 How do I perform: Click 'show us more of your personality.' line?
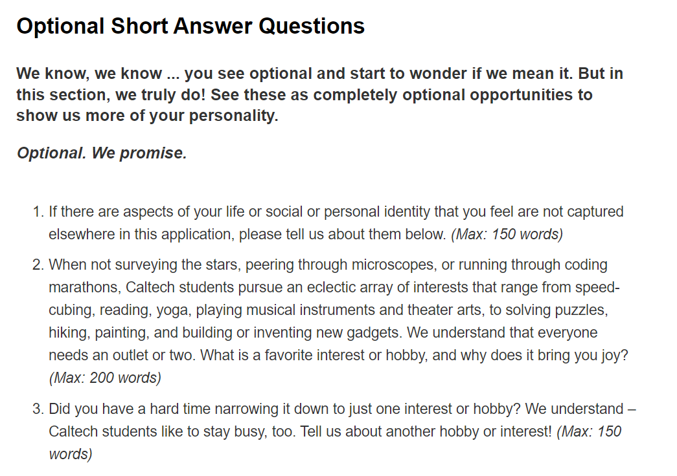[147, 118]
